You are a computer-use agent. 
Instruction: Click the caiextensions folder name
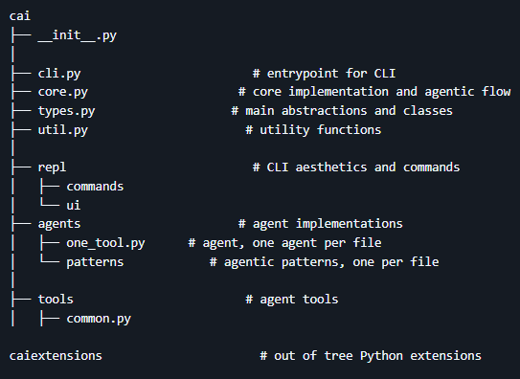56,356
